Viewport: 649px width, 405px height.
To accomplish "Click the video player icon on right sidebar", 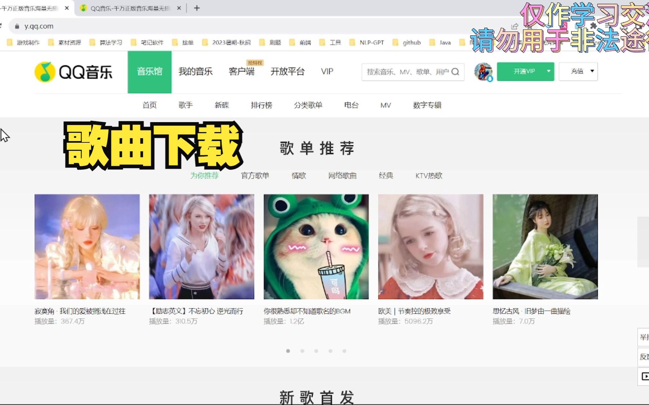I will [644, 376].
